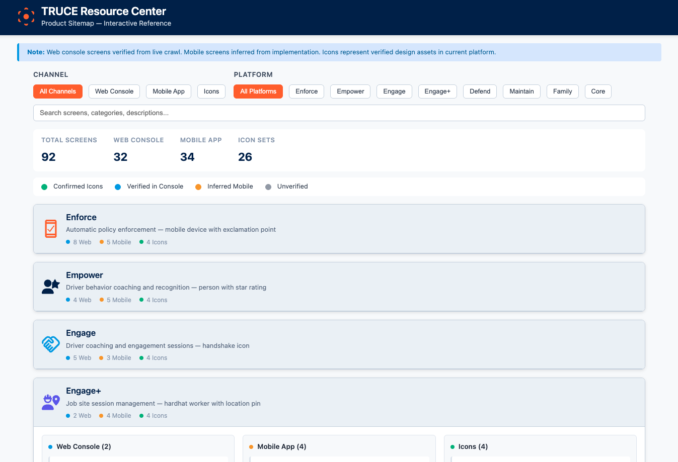The height and width of the screenshot is (462, 678).
Task: Click the Note banner about verified screens
Action: 339,52
